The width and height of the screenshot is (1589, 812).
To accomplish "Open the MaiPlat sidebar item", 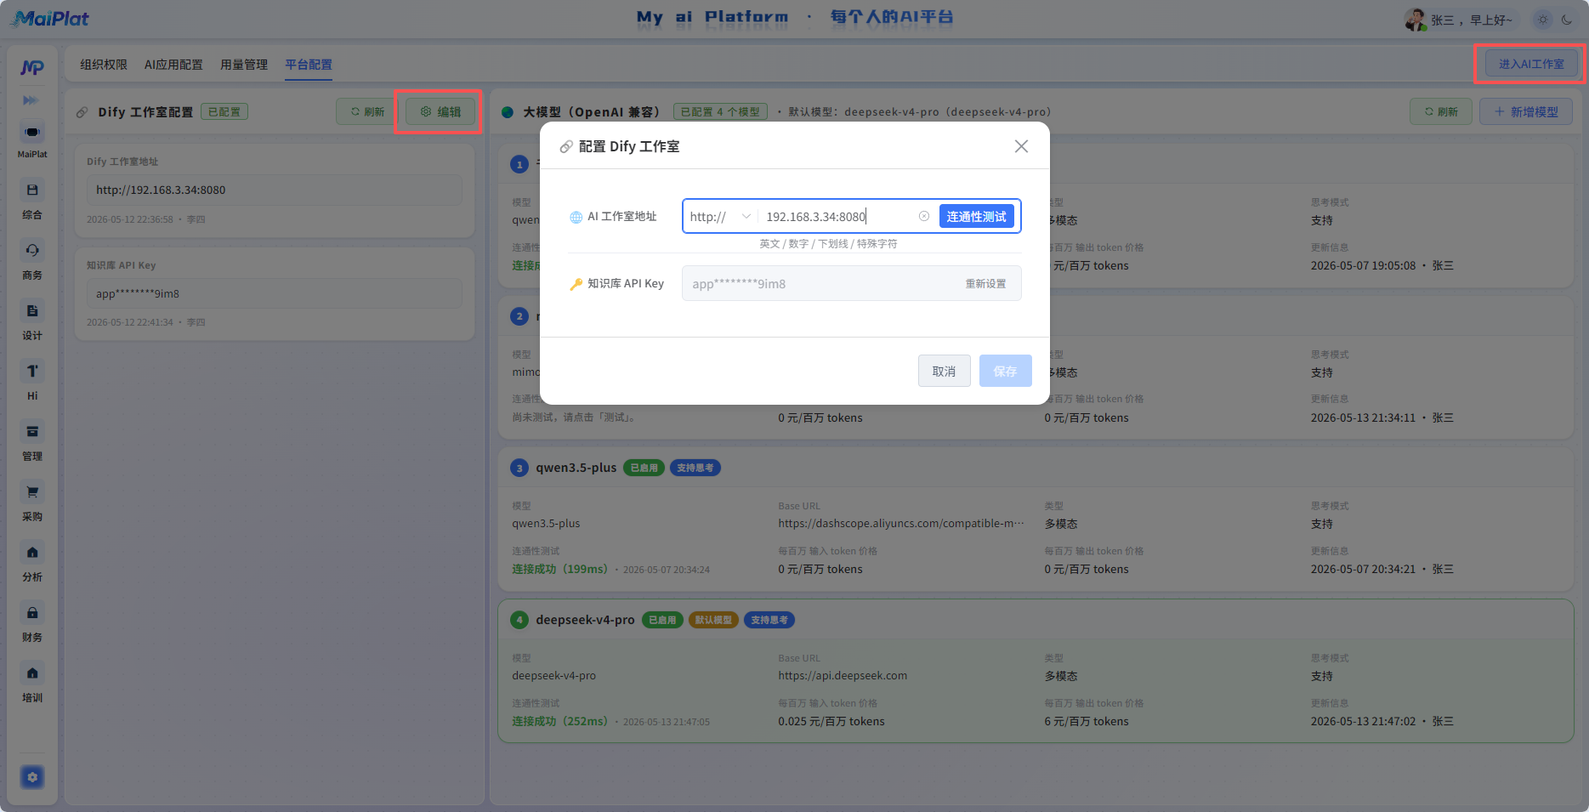I will point(32,140).
